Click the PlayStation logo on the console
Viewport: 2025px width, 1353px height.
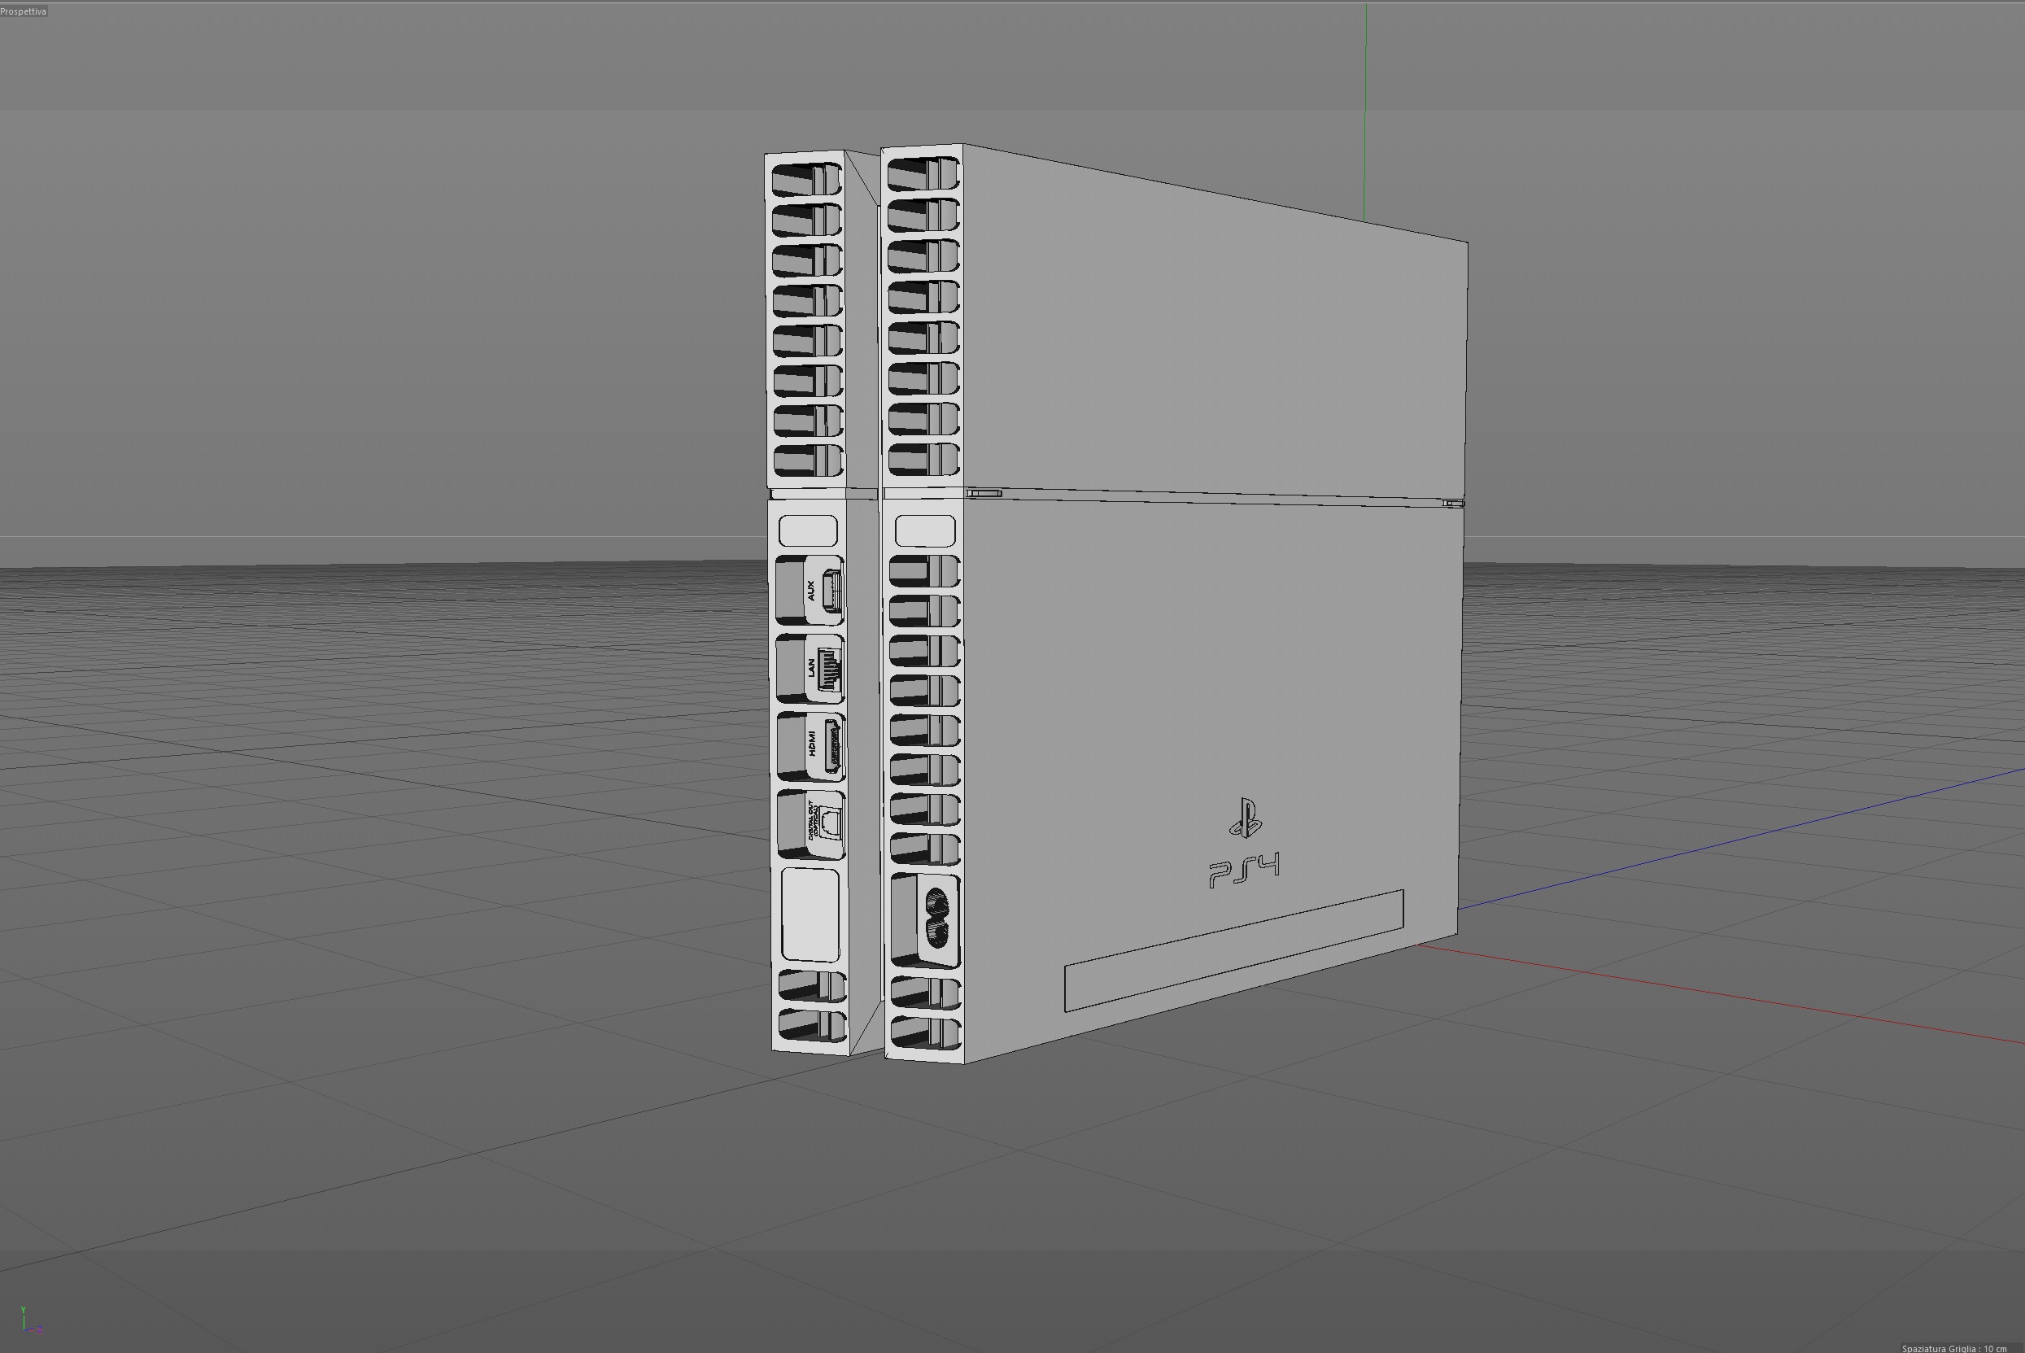1245,817
